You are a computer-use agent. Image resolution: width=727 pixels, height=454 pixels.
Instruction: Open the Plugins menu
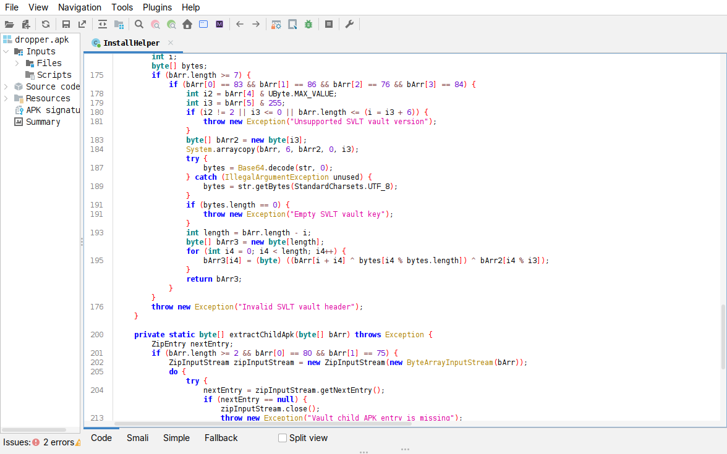[x=157, y=7]
